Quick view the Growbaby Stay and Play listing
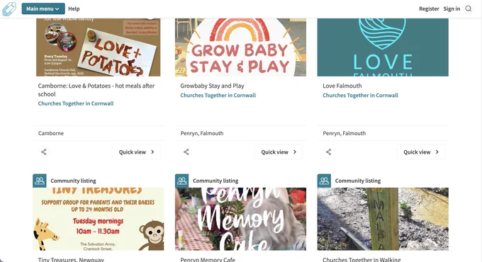The width and height of the screenshot is (482, 262). pos(279,152)
